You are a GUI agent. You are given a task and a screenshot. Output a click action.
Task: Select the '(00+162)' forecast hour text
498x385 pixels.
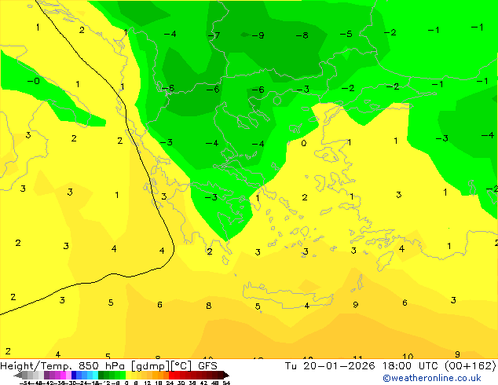(470, 365)
